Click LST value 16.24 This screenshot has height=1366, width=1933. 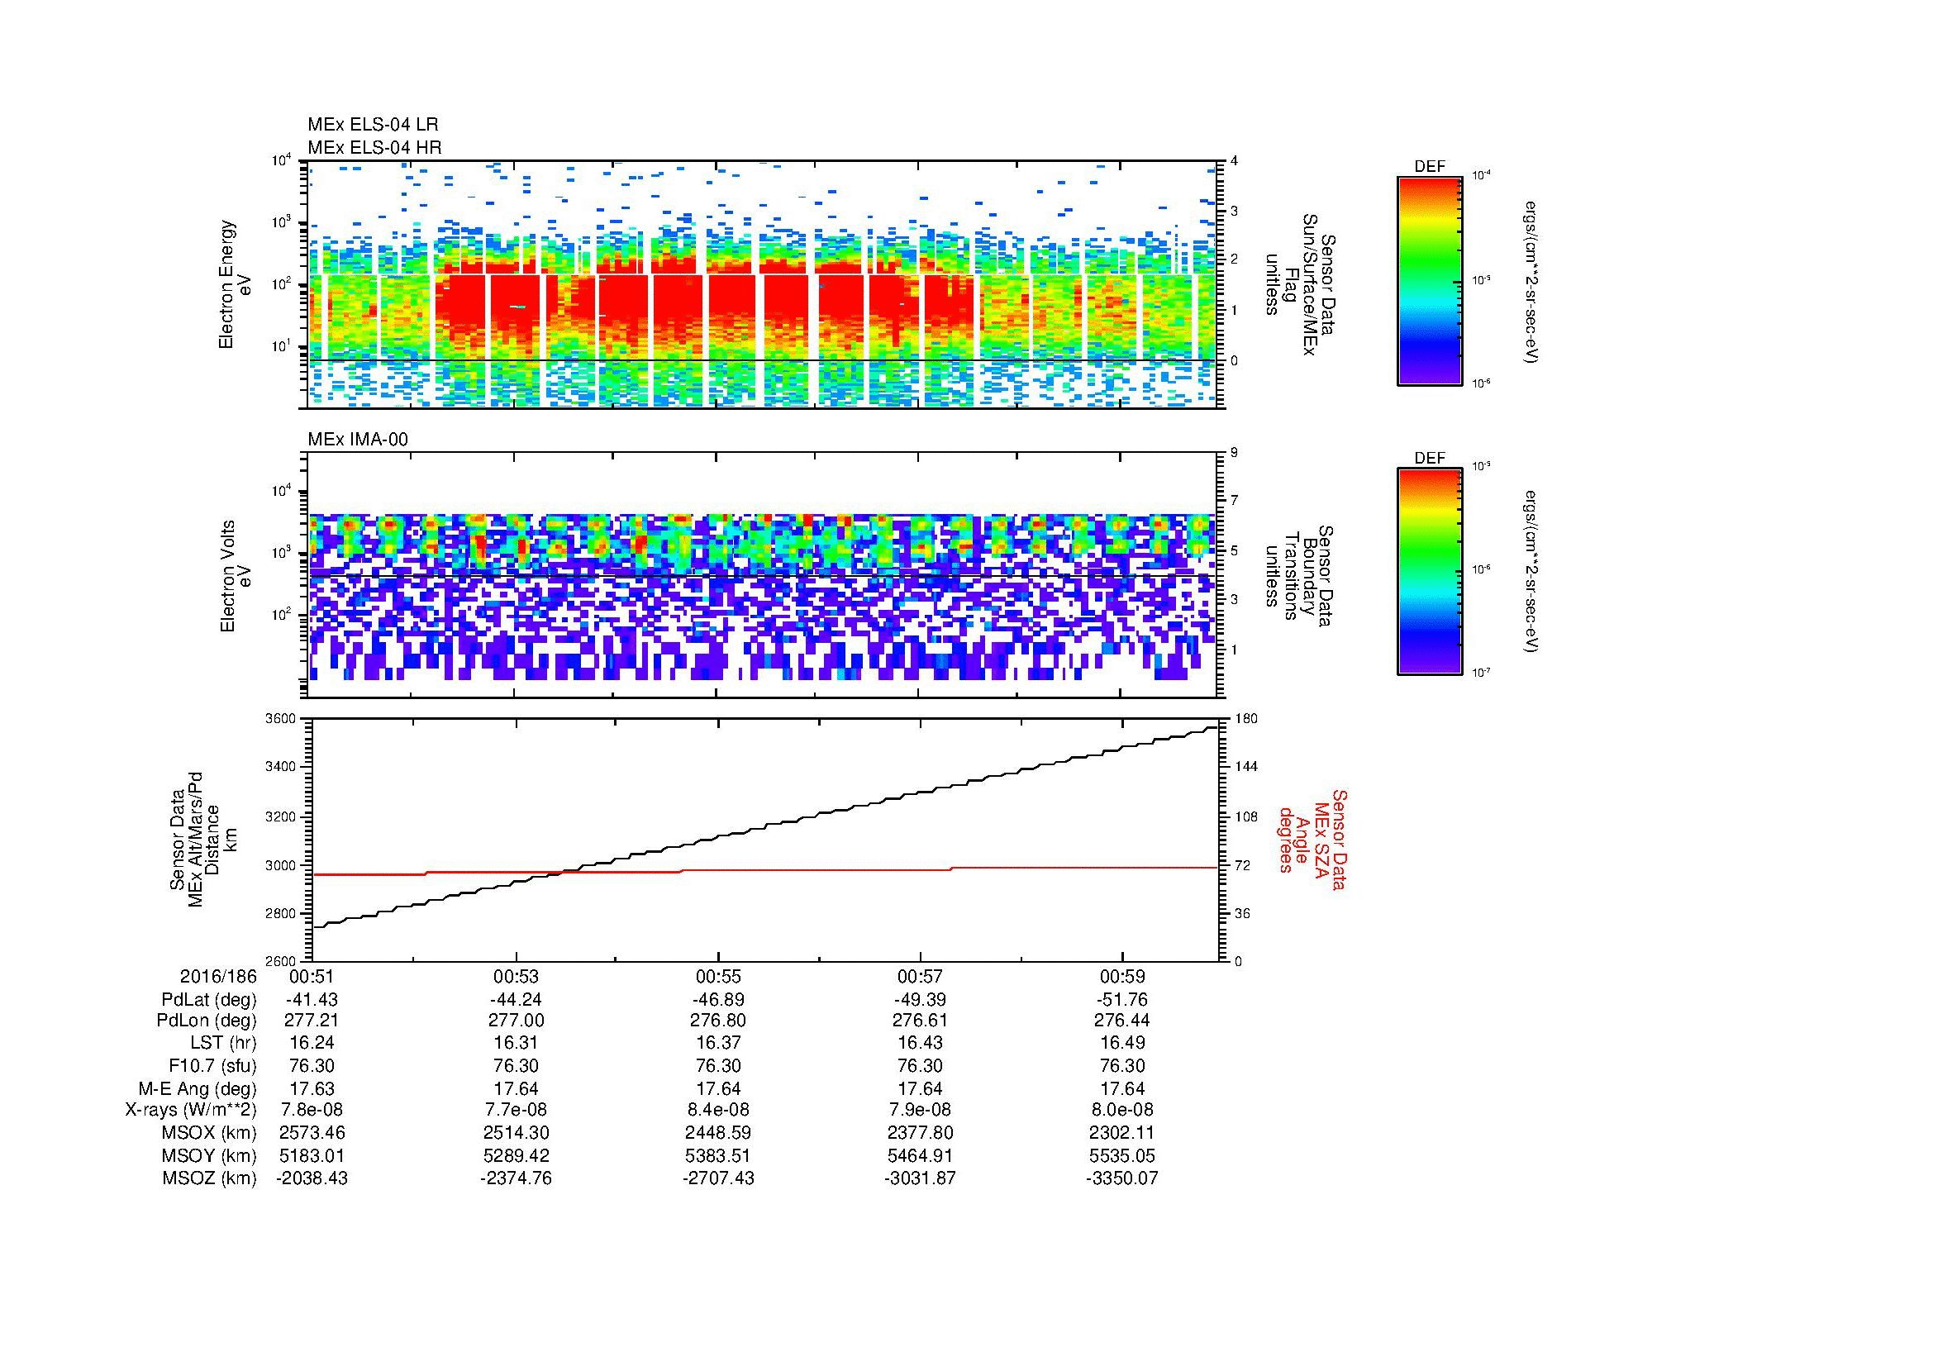312,1043
